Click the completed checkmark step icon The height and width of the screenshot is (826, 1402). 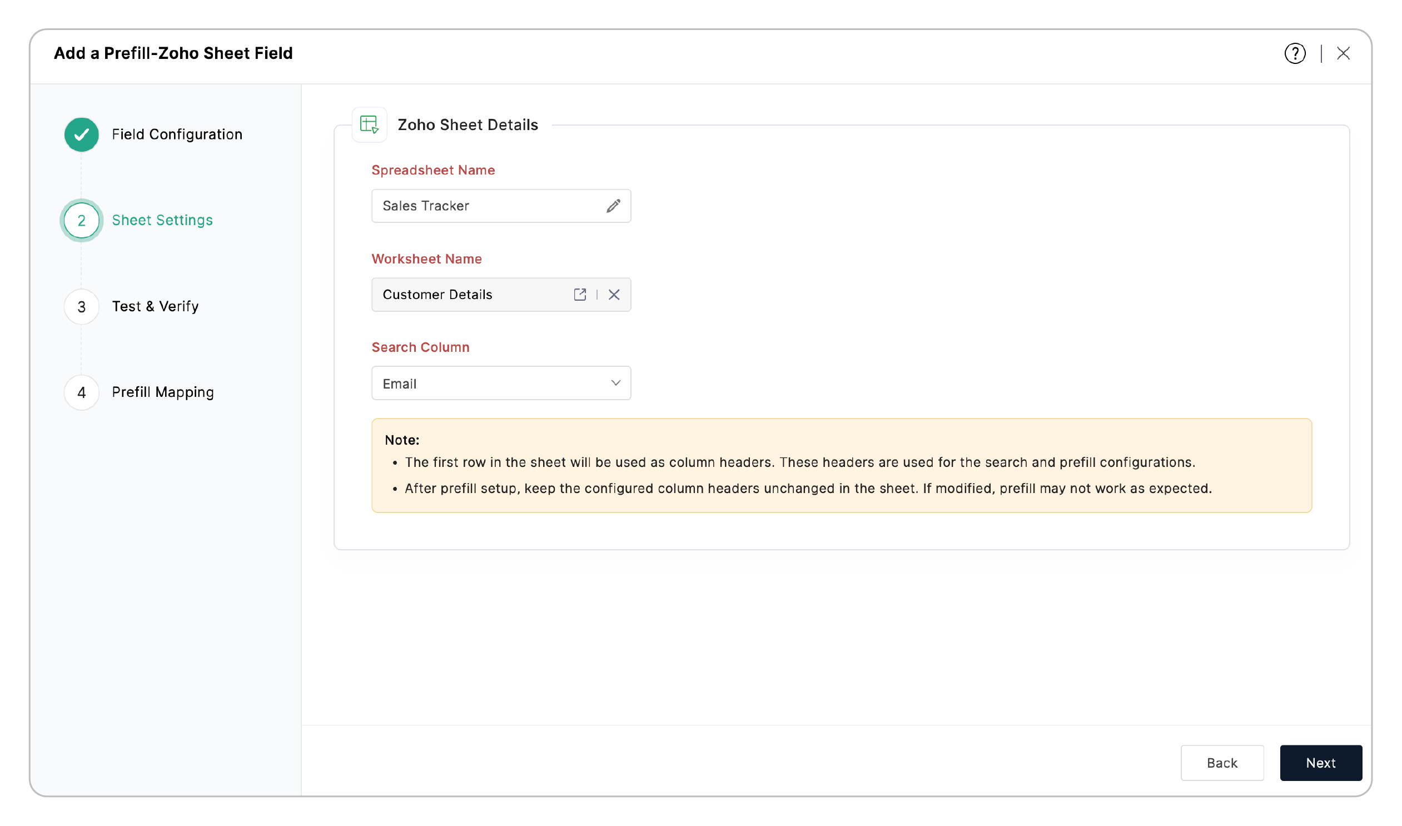click(x=81, y=135)
